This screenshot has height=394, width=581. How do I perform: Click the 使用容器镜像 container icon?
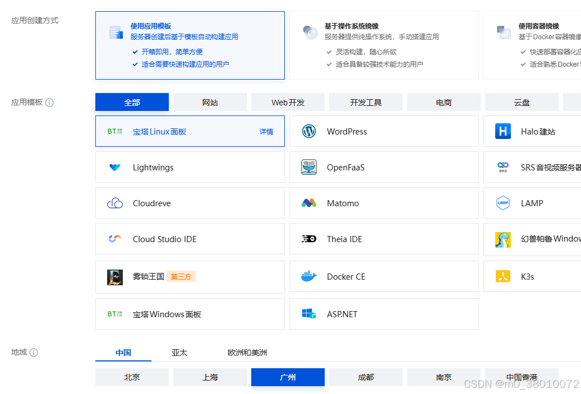pyautogui.click(x=504, y=33)
